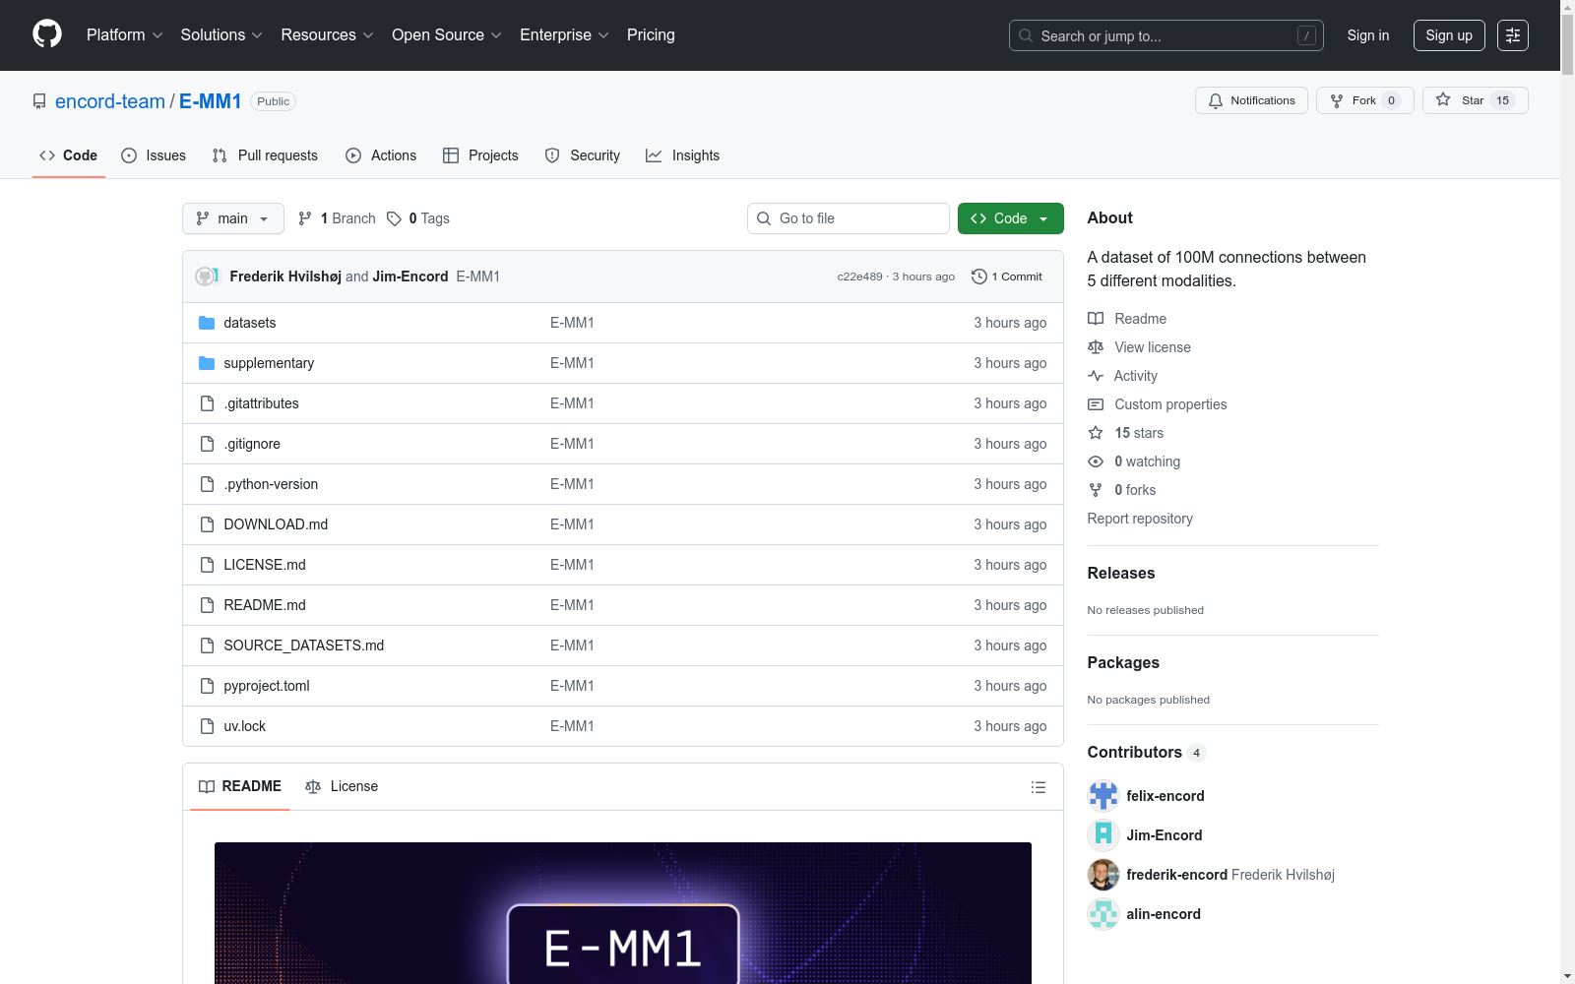Image resolution: width=1575 pixels, height=984 pixels.
Task: Switch to the Security tab
Action: point(583,155)
